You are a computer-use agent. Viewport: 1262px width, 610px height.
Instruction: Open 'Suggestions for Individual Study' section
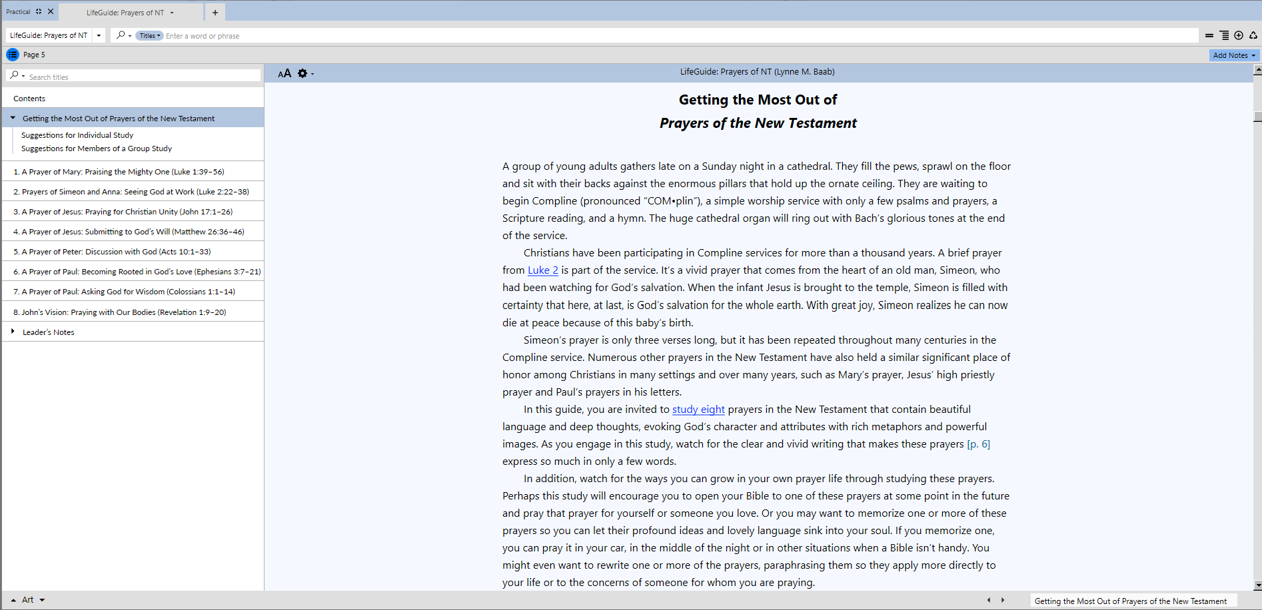[77, 135]
